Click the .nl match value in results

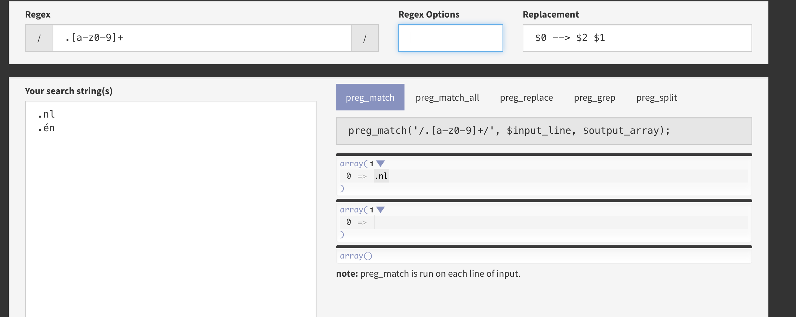[381, 176]
